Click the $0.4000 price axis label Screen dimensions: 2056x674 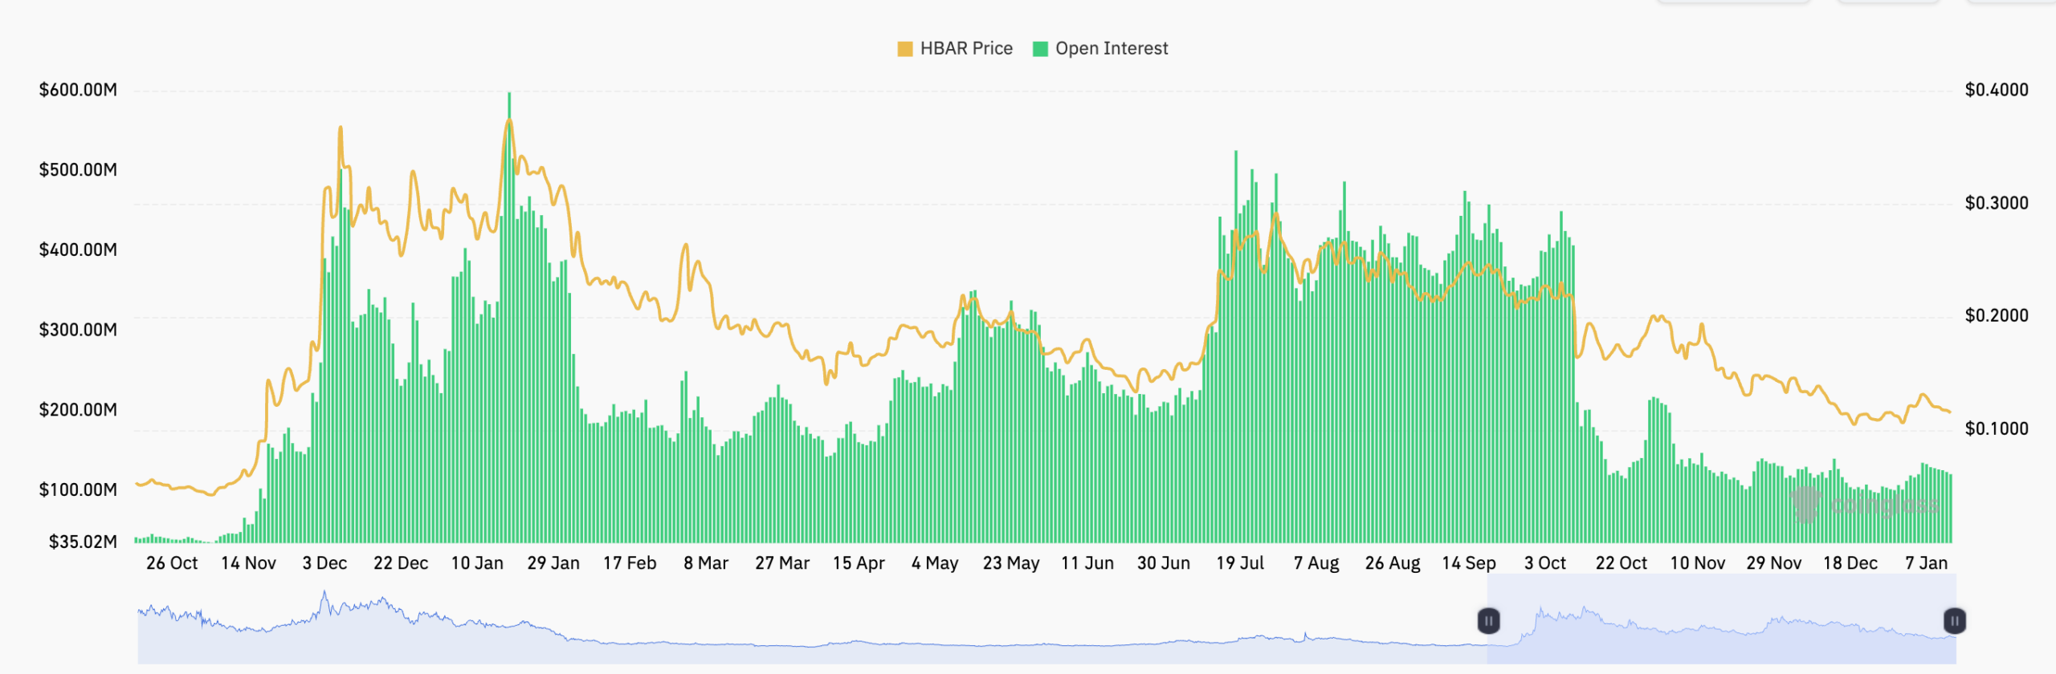tap(1997, 90)
